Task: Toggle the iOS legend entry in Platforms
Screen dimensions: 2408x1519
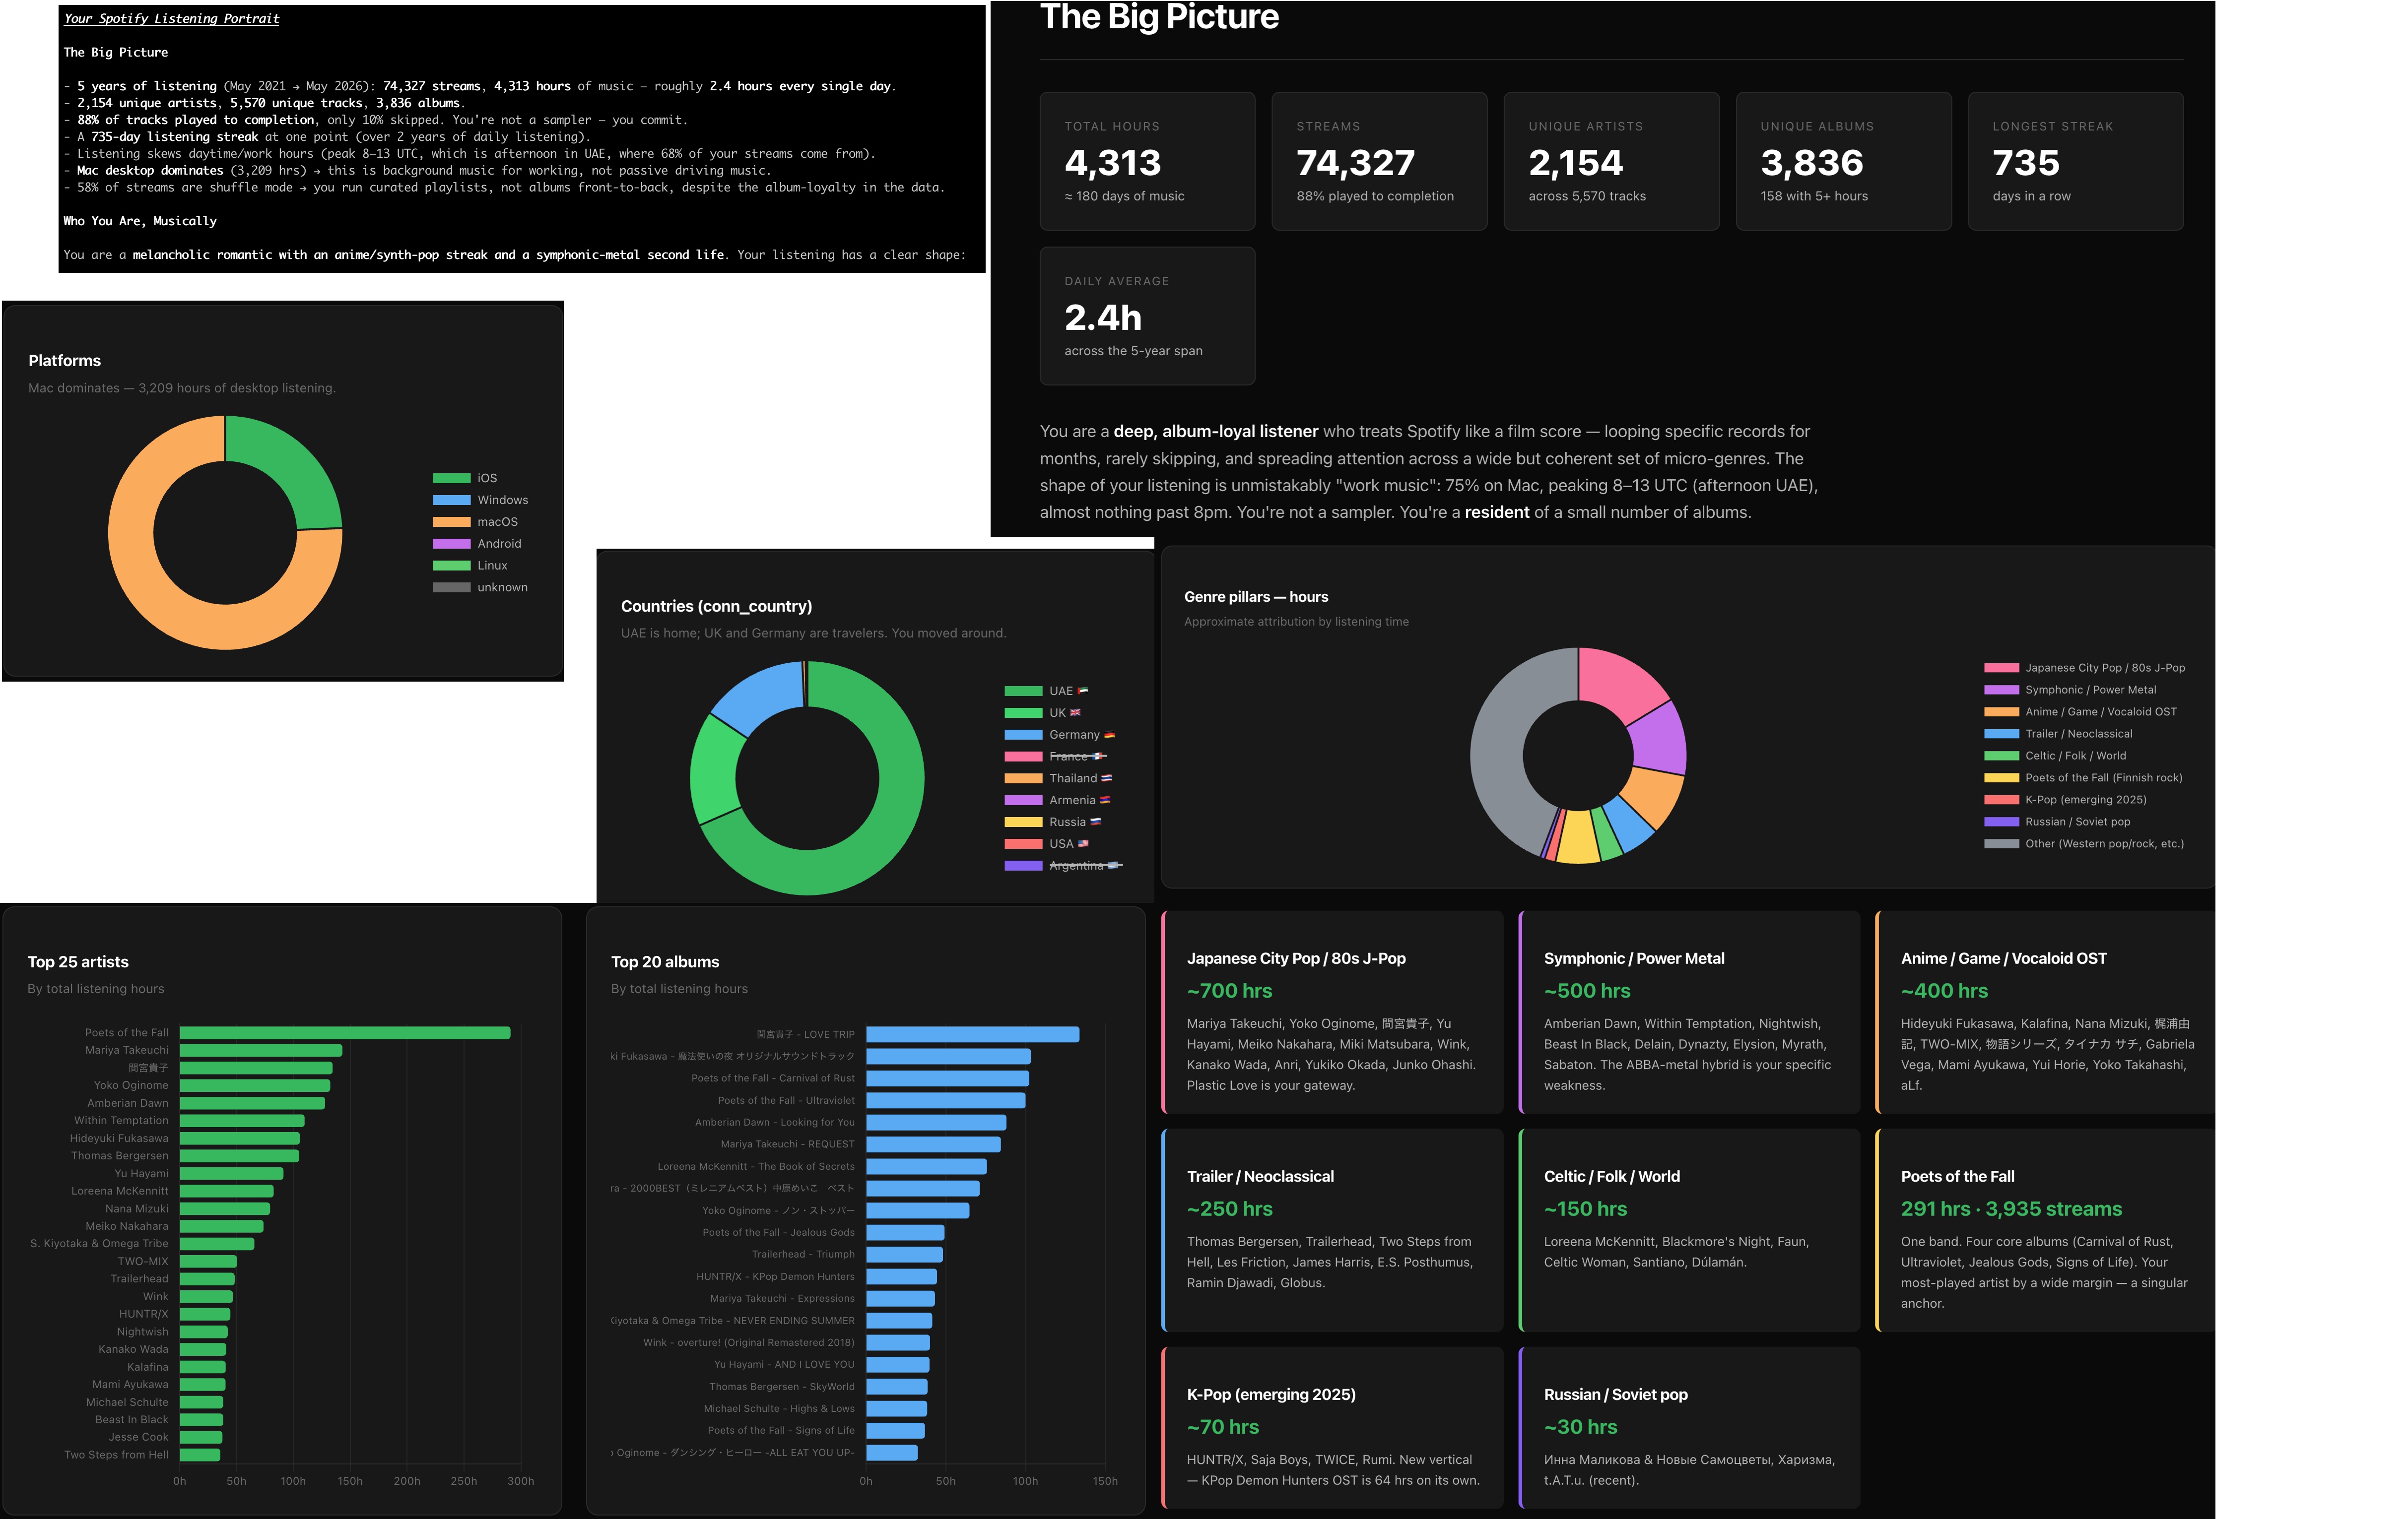Action: 465,478
